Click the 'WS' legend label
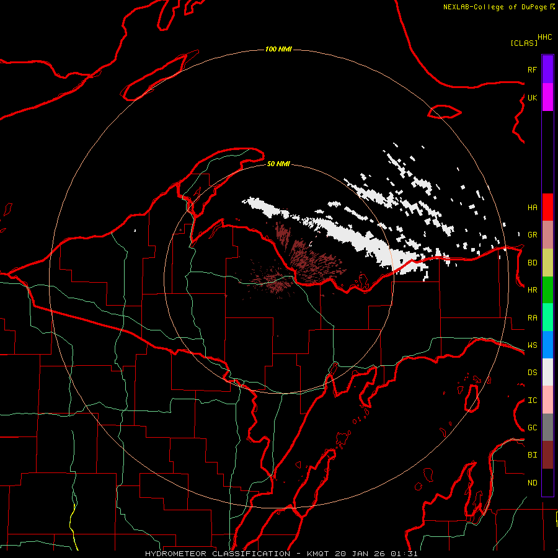This screenshot has width=558, height=558. pos(532,345)
